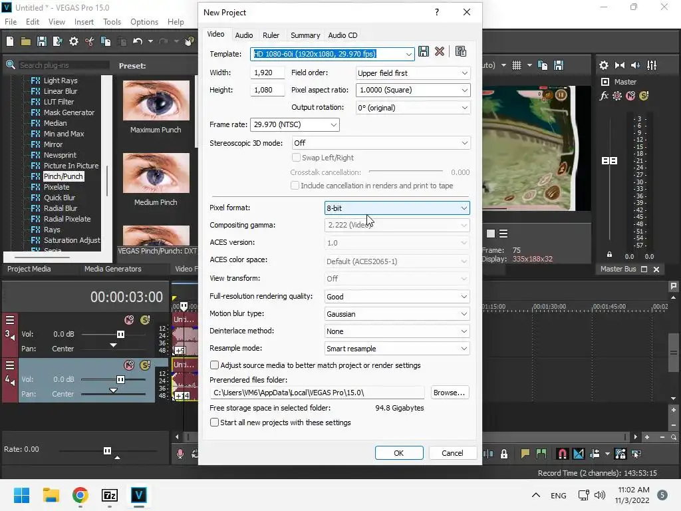Toggle the Master bus Solo button
681x511 pixels.
[644, 96]
